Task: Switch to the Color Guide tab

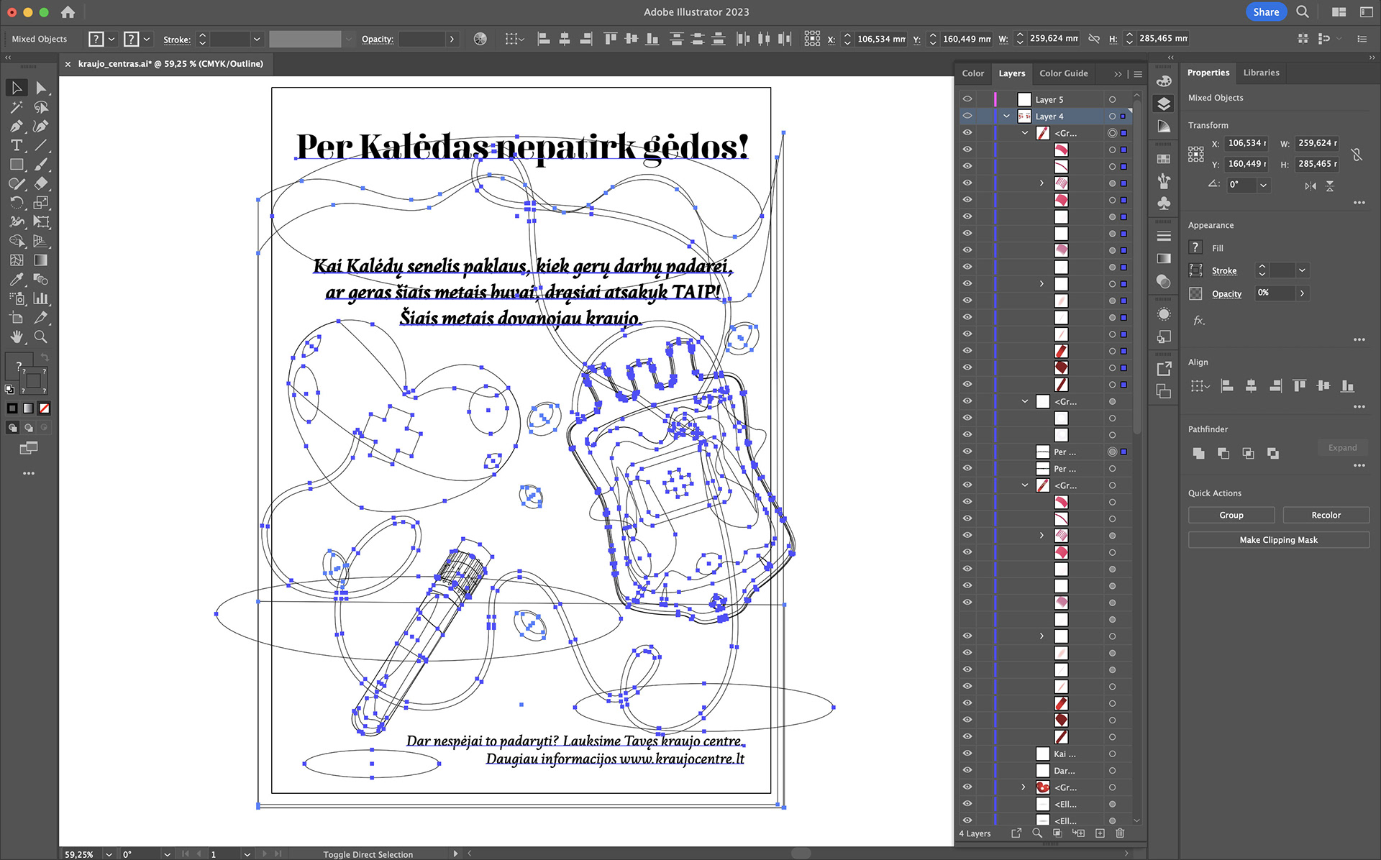Action: (x=1063, y=73)
